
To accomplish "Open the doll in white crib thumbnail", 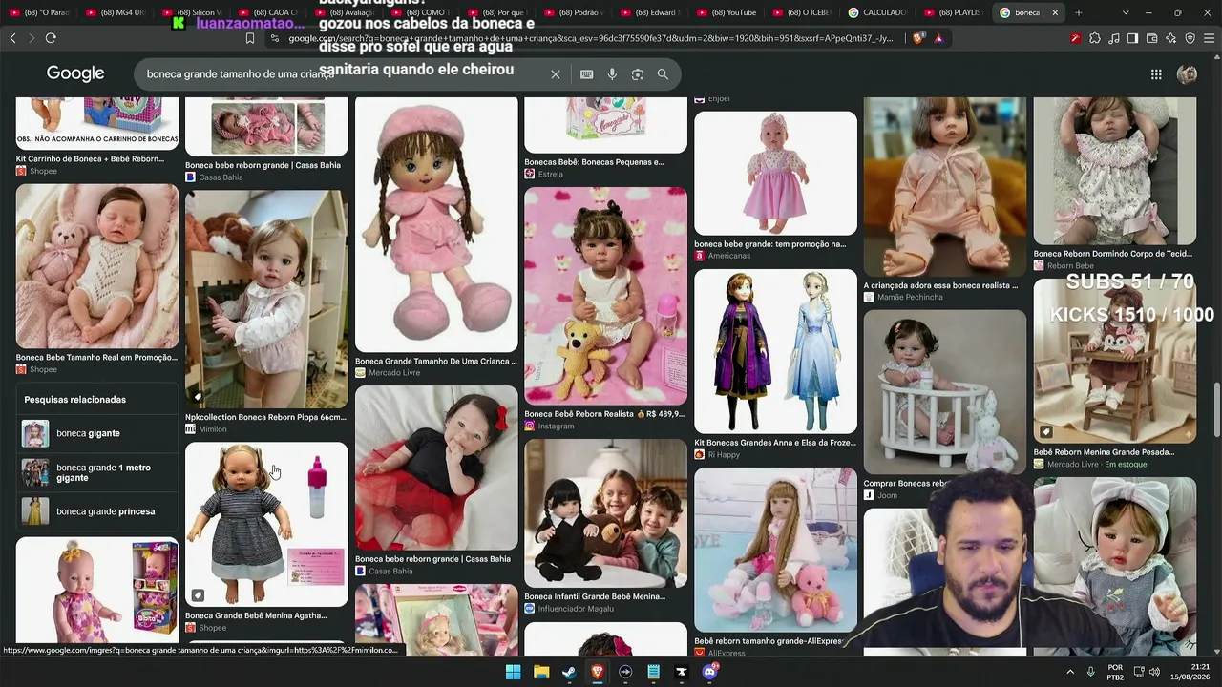I will coord(945,391).
